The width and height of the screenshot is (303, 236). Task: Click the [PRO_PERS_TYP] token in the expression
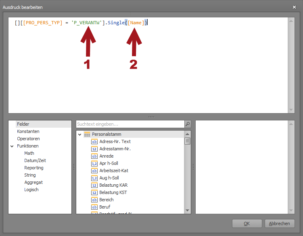coord(43,23)
